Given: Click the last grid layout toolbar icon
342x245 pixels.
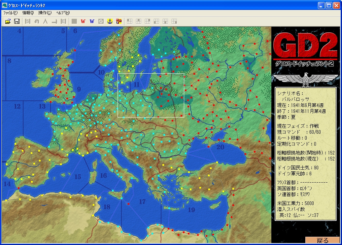Looking at the screenshot, I should click(x=174, y=21).
